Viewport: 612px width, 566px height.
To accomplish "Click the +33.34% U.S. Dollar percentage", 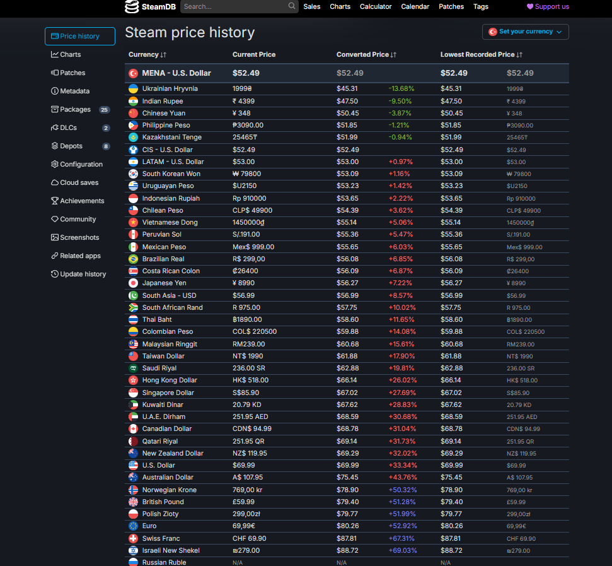I will point(402,465).
